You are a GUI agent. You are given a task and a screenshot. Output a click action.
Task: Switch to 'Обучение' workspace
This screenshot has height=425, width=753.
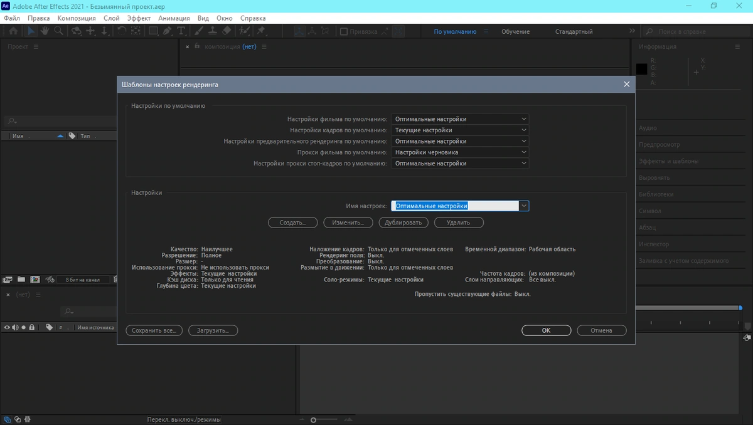tap(515, 31)
